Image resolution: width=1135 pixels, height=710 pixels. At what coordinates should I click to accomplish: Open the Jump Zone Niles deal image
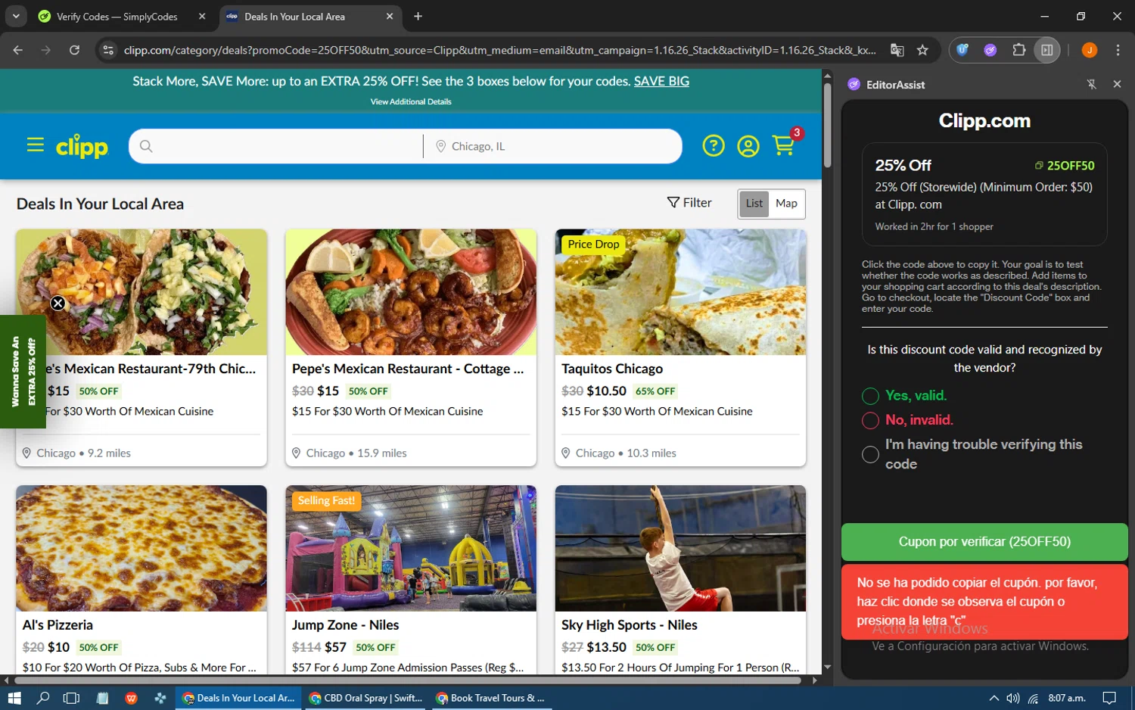411,548
